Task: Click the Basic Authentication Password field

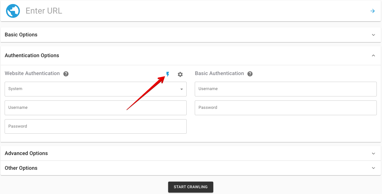Action: (x=286, y=108)
